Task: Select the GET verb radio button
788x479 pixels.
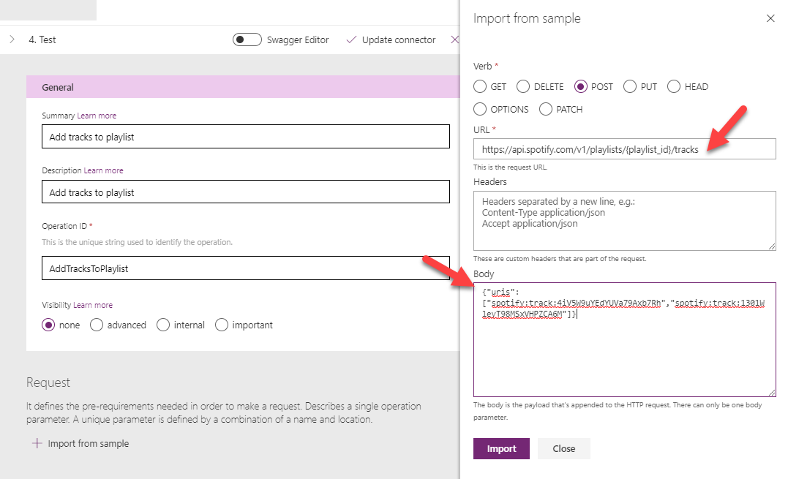Action: (480, 86)
